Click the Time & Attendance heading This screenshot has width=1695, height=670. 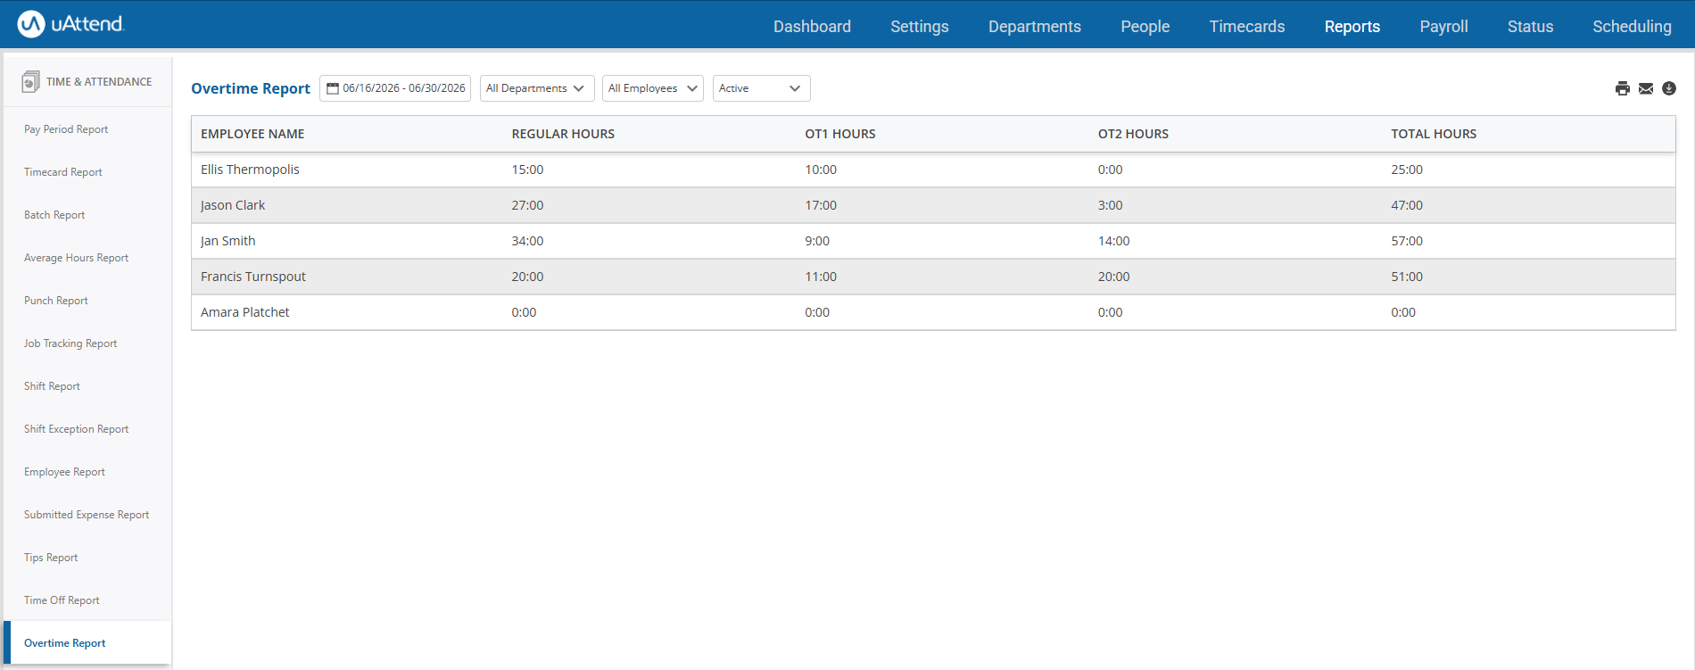click(99, 81)
